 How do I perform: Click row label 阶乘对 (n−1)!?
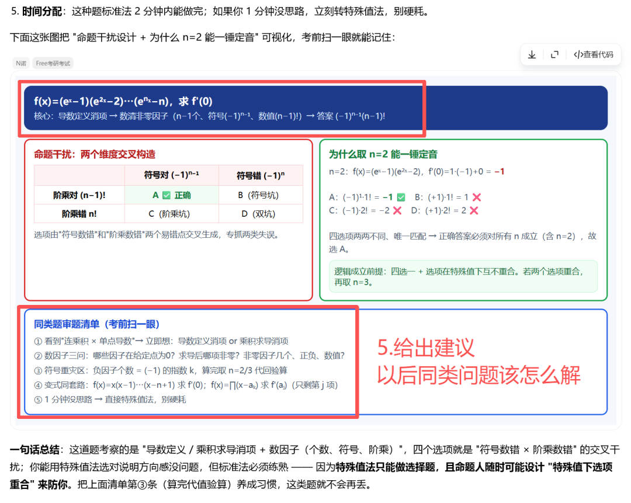[79, 195]
